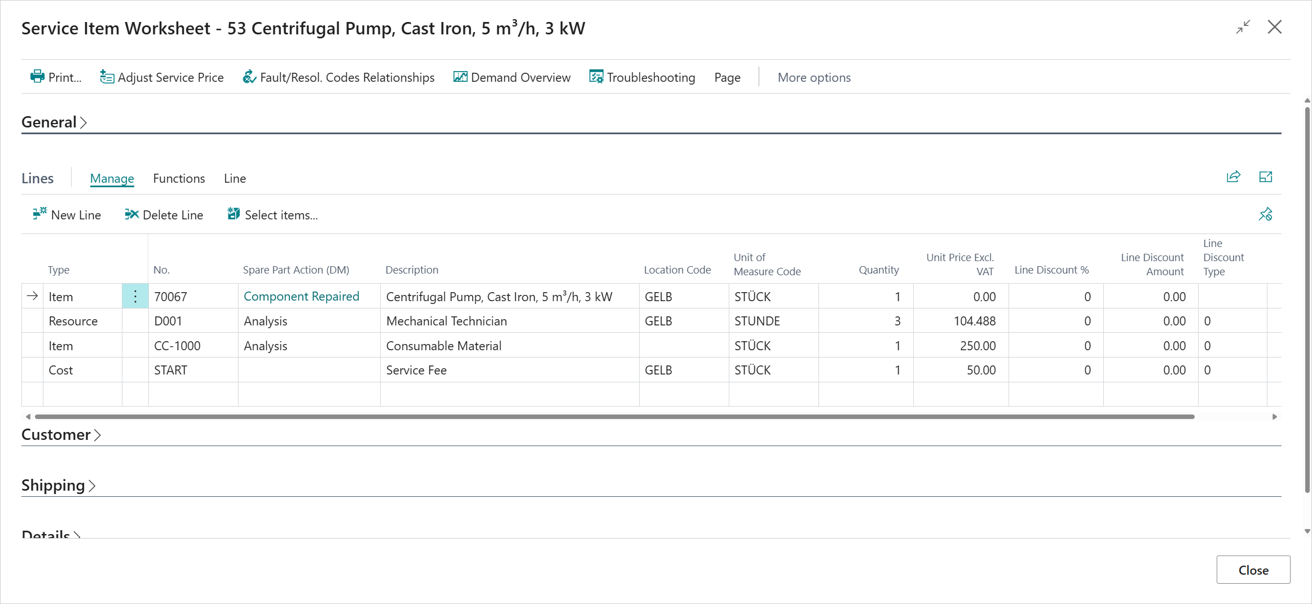Share the Lines section
Image resolution: width=1312 pixels, height=604 pixels.
[1233, 177]
